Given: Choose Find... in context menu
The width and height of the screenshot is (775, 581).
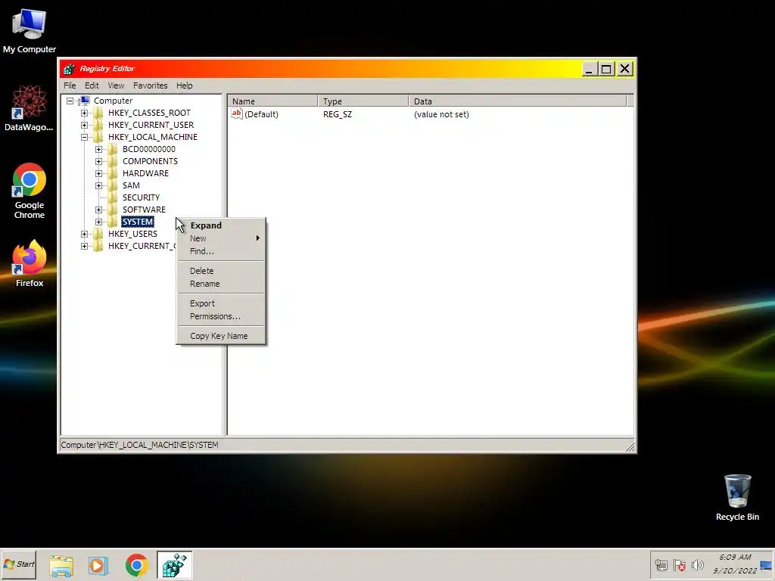Looking at the screenshot, I should [221, 251].
